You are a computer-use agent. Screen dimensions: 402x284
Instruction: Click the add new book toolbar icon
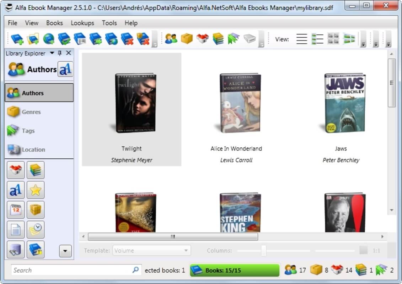[x=17, y=39]
